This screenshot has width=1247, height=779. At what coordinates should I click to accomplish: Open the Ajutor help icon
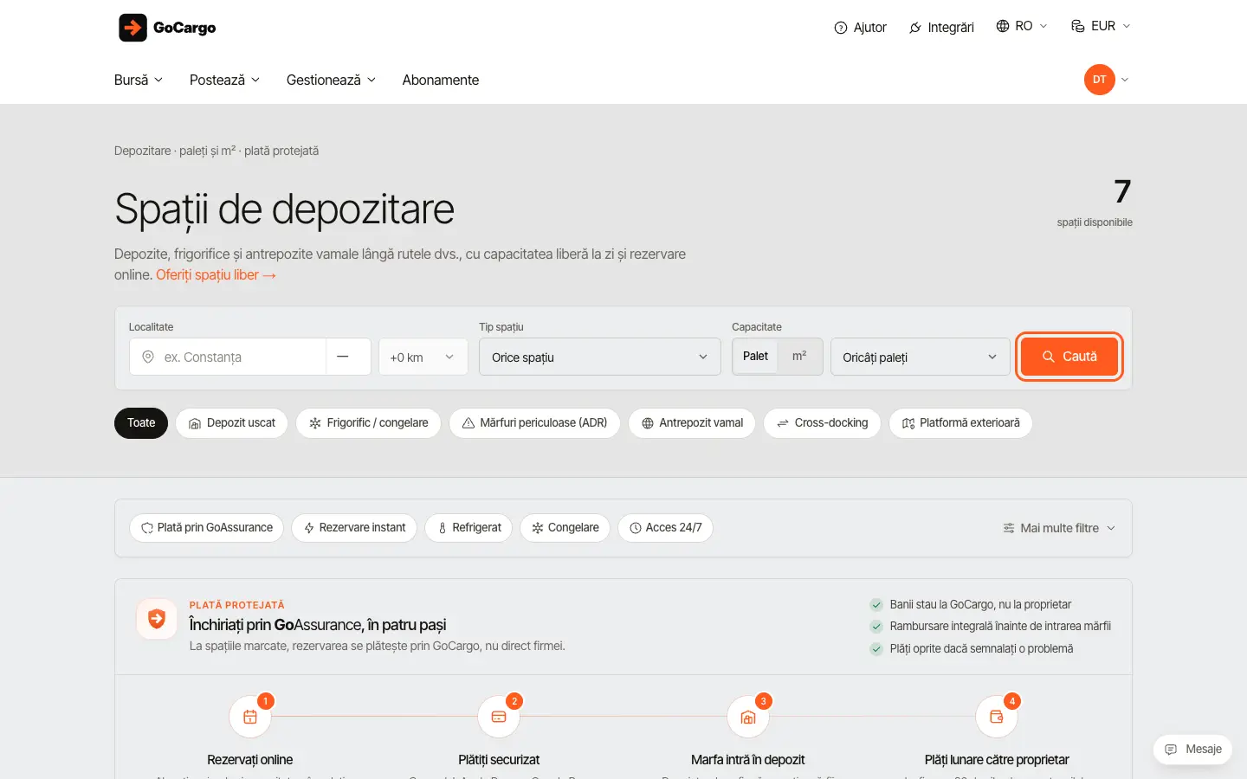click(x=840, y=28)
